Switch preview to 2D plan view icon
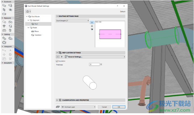 (x=92, y=22)
